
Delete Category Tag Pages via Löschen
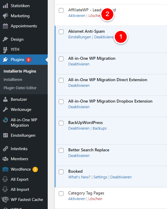click(x=95, y=199)
